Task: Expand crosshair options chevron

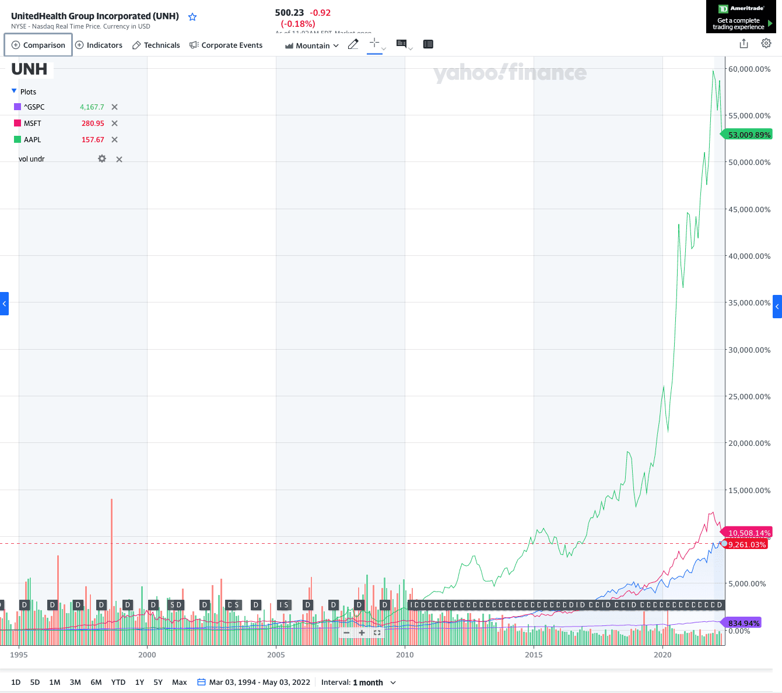Action: (384, 49)
